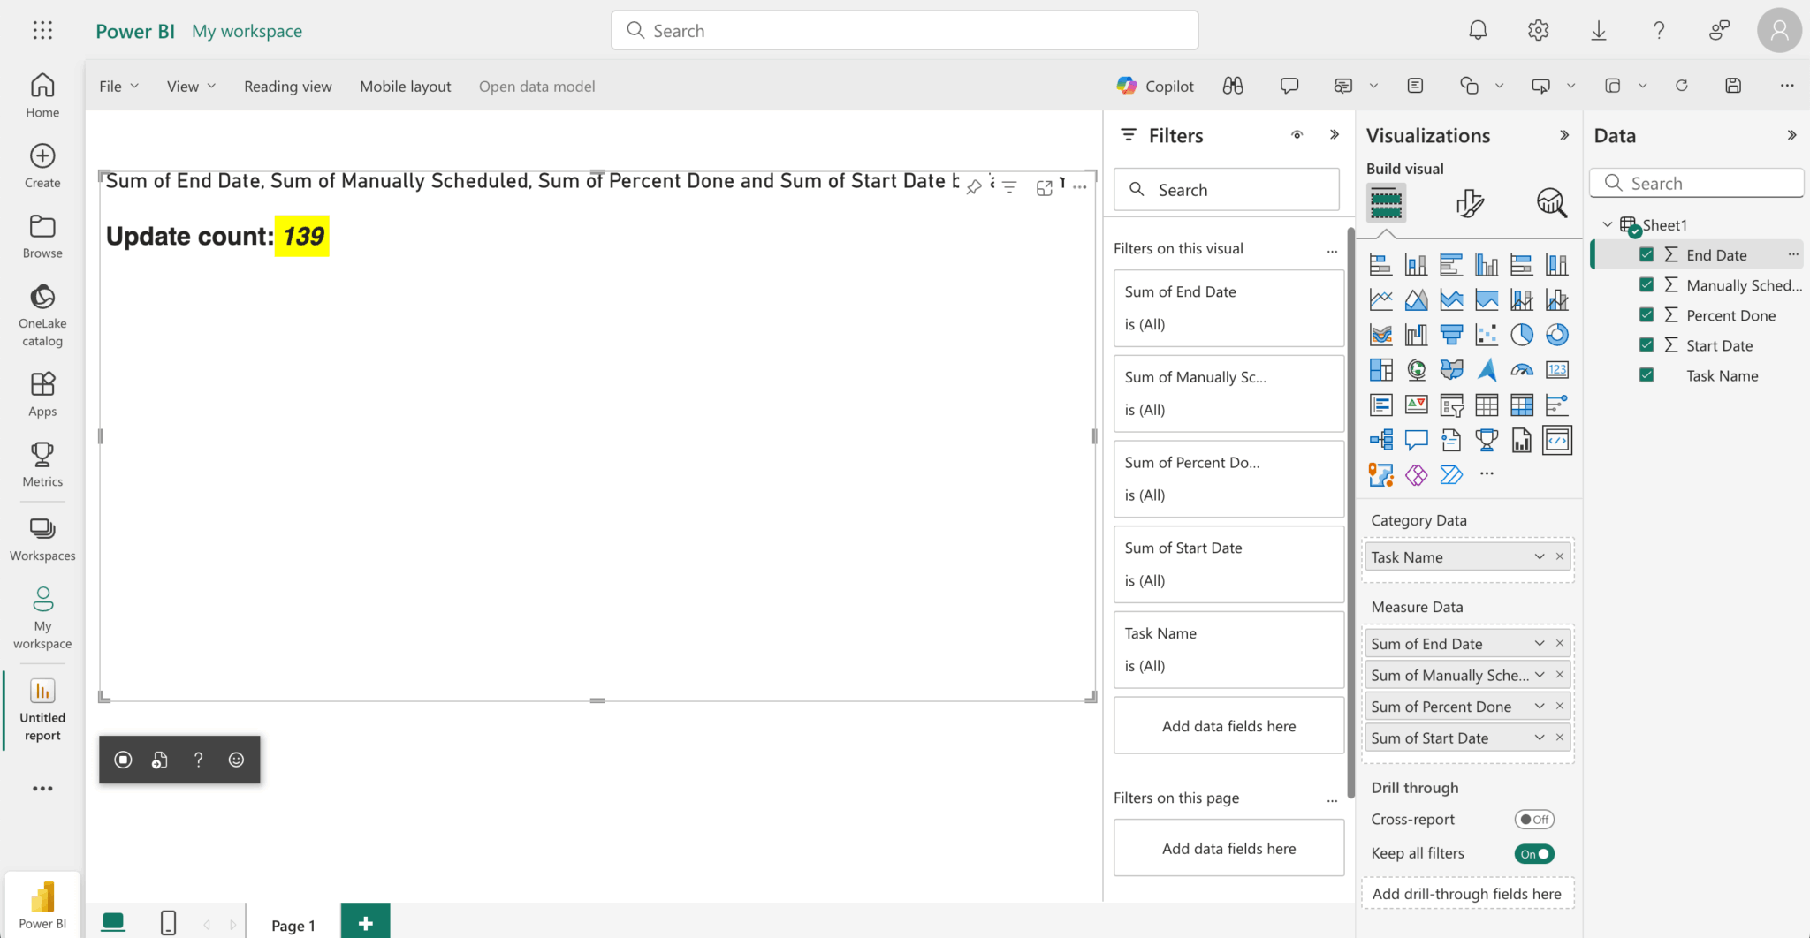
Task: Collapse the Sheet1 table tree
Action: click(1608, 225)
